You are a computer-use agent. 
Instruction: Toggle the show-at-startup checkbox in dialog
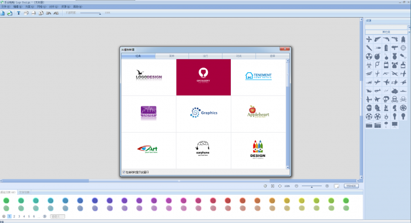coord(124,172)
